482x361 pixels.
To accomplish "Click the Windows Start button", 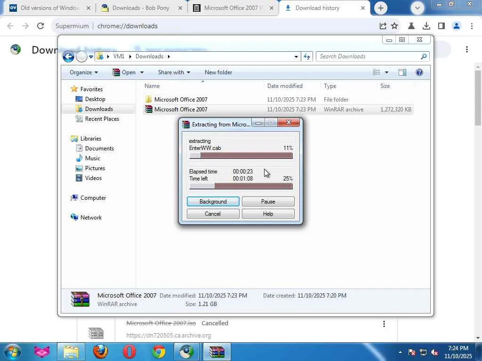I will click(12, 352).
